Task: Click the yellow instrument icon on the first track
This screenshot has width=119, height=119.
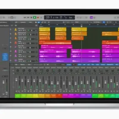Action: click(x=16, y=29)
